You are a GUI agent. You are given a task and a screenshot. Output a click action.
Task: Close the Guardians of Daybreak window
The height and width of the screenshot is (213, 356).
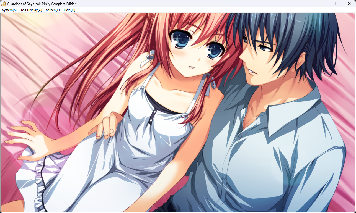(349, 4)
